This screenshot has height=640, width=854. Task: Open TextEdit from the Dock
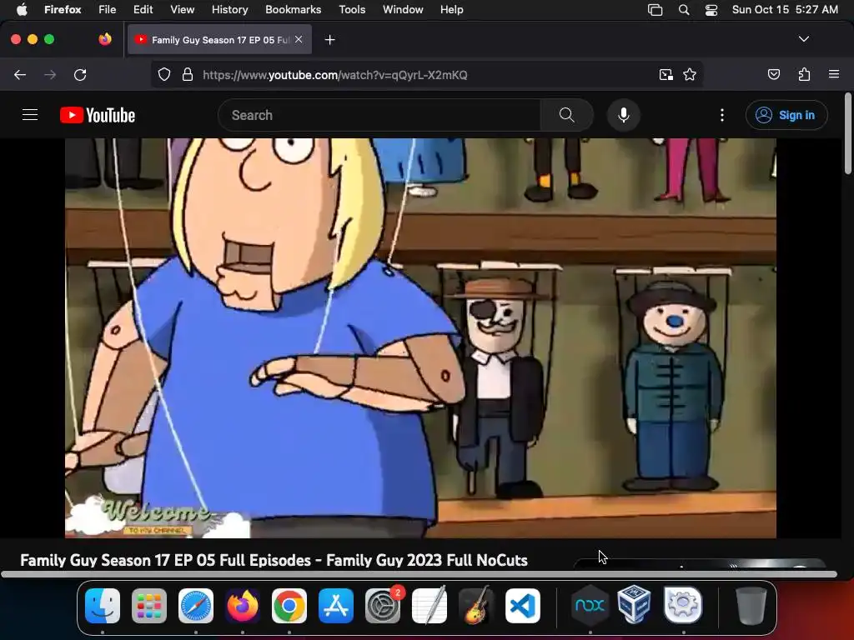coord(430,606)
